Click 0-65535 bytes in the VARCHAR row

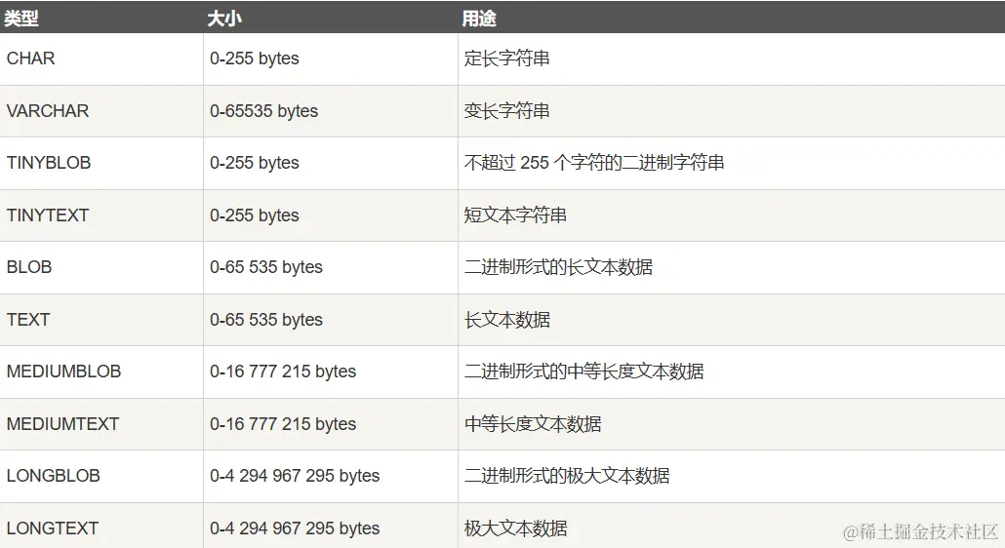264,111
